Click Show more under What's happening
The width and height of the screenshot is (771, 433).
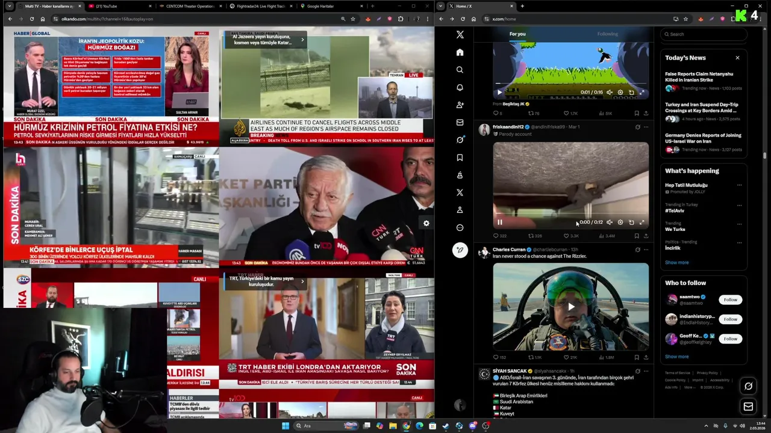coord(676,262)
